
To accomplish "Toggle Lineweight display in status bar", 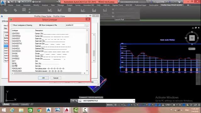I will tap(149, 105).
